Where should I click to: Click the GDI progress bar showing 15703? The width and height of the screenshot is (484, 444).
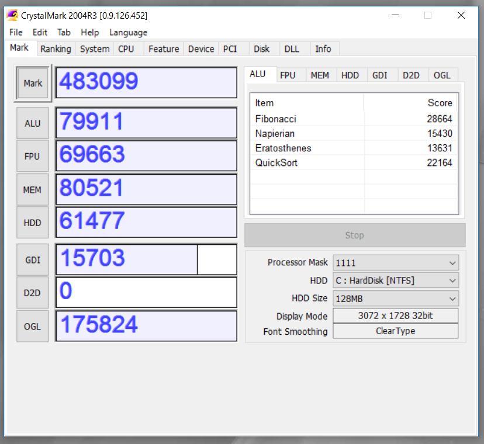(146, 259)
